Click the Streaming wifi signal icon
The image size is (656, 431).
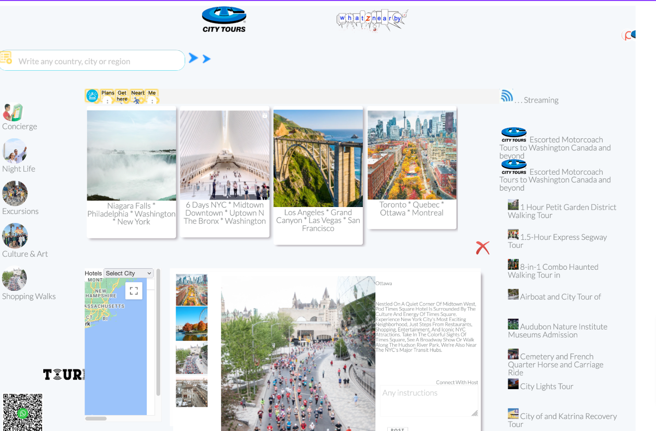(x=507, y=96)
